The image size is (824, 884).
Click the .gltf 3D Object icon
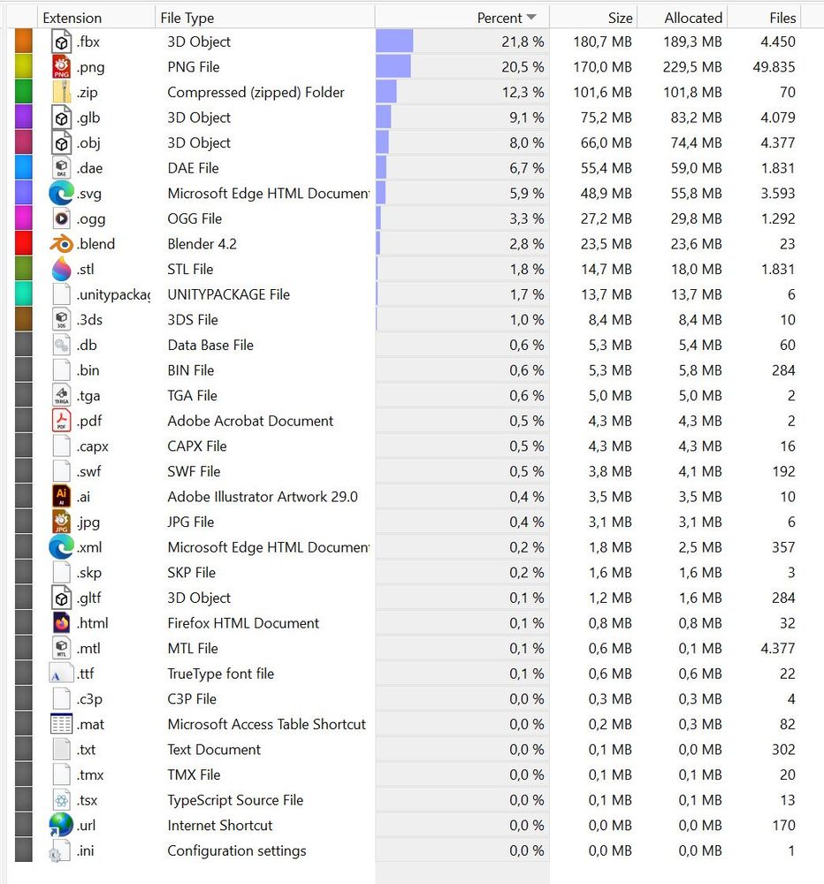pyautogui.click(x=62, y=598)
